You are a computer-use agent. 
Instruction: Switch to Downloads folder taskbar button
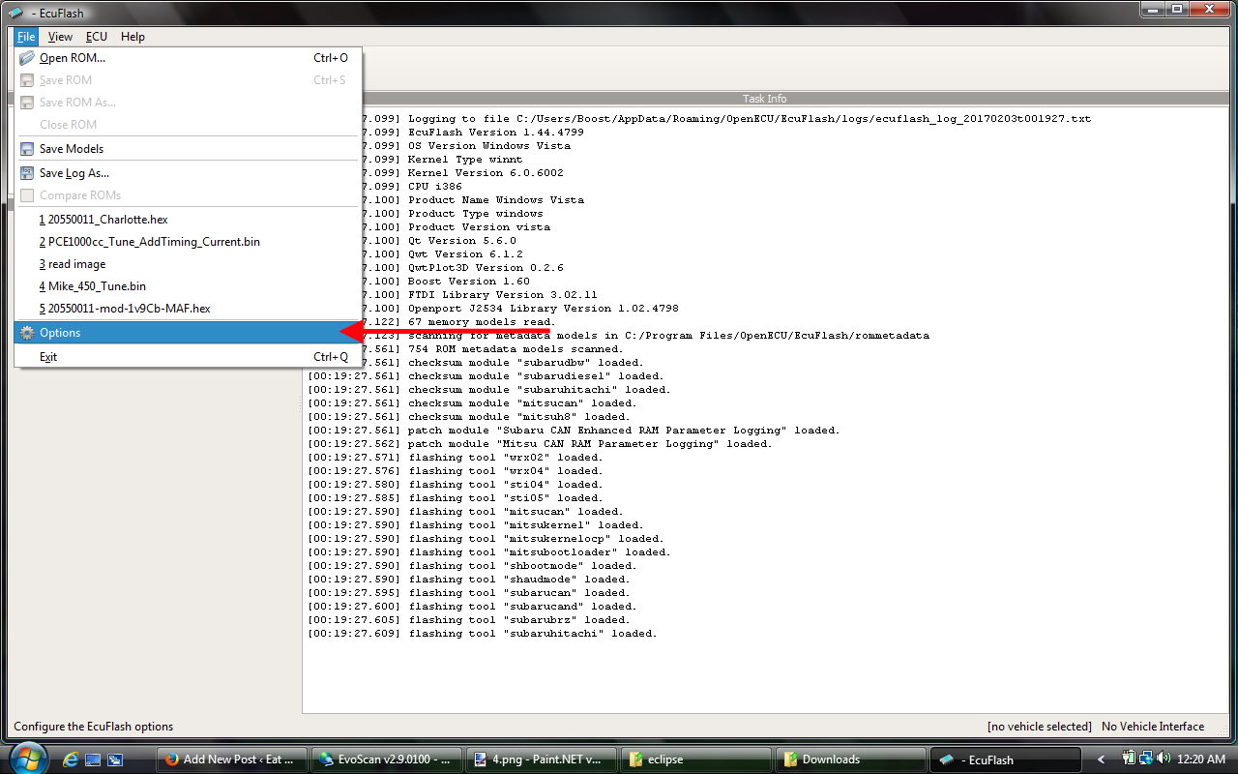(851, 759)
